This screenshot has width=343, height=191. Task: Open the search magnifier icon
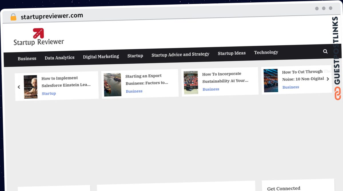[325, 51]
